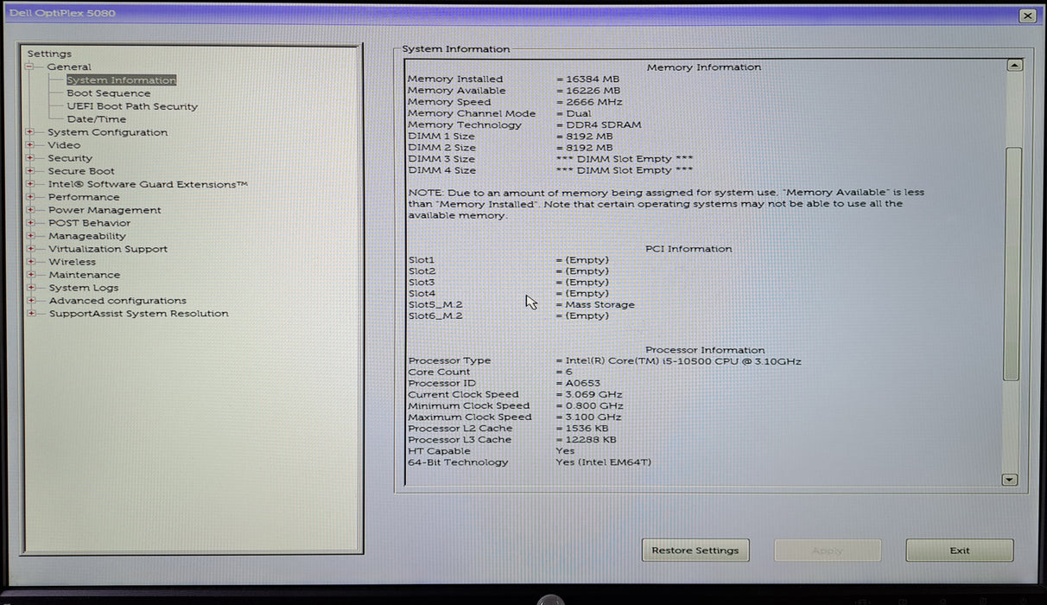Expand the Secure Boot node
1047x605 pixels.
[30, 171]
